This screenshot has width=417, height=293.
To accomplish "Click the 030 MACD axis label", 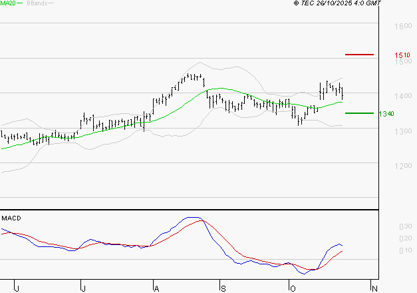I will 404,227.
